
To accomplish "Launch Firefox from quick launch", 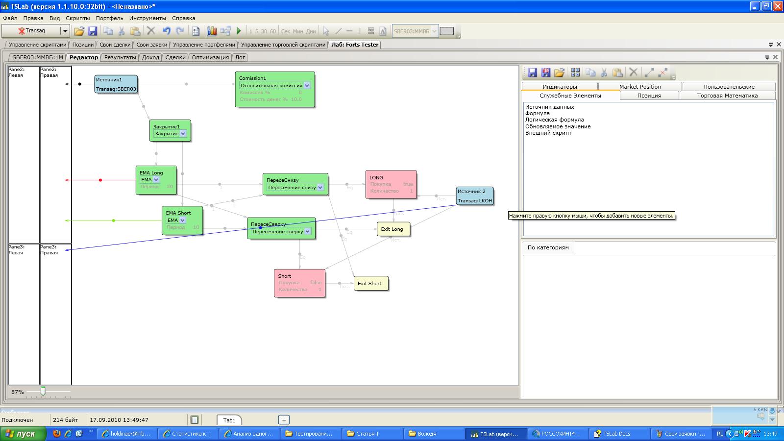I will (x=57, y=434).
